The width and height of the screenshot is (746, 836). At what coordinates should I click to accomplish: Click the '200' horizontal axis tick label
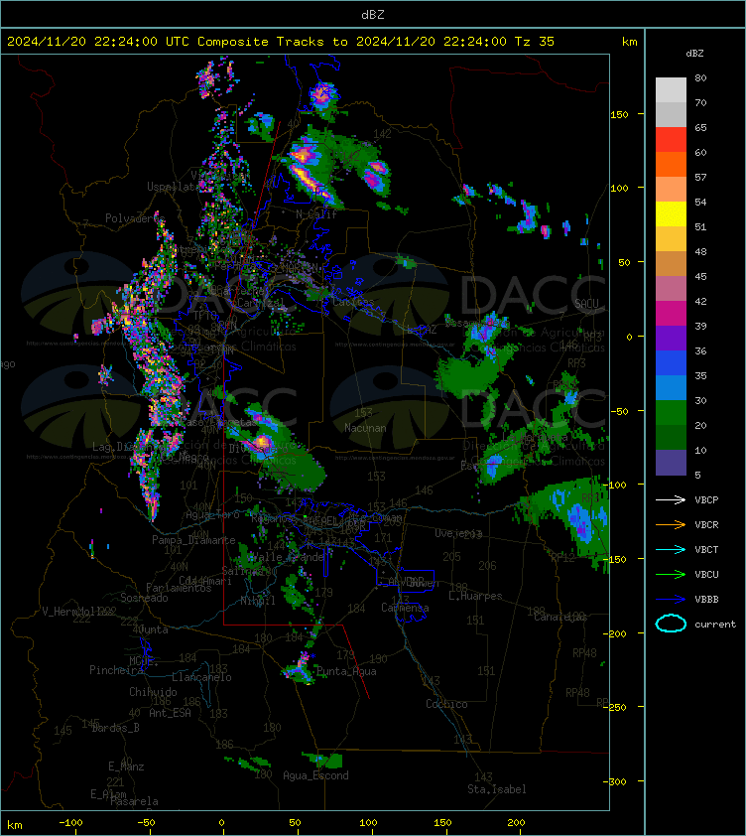516,823
